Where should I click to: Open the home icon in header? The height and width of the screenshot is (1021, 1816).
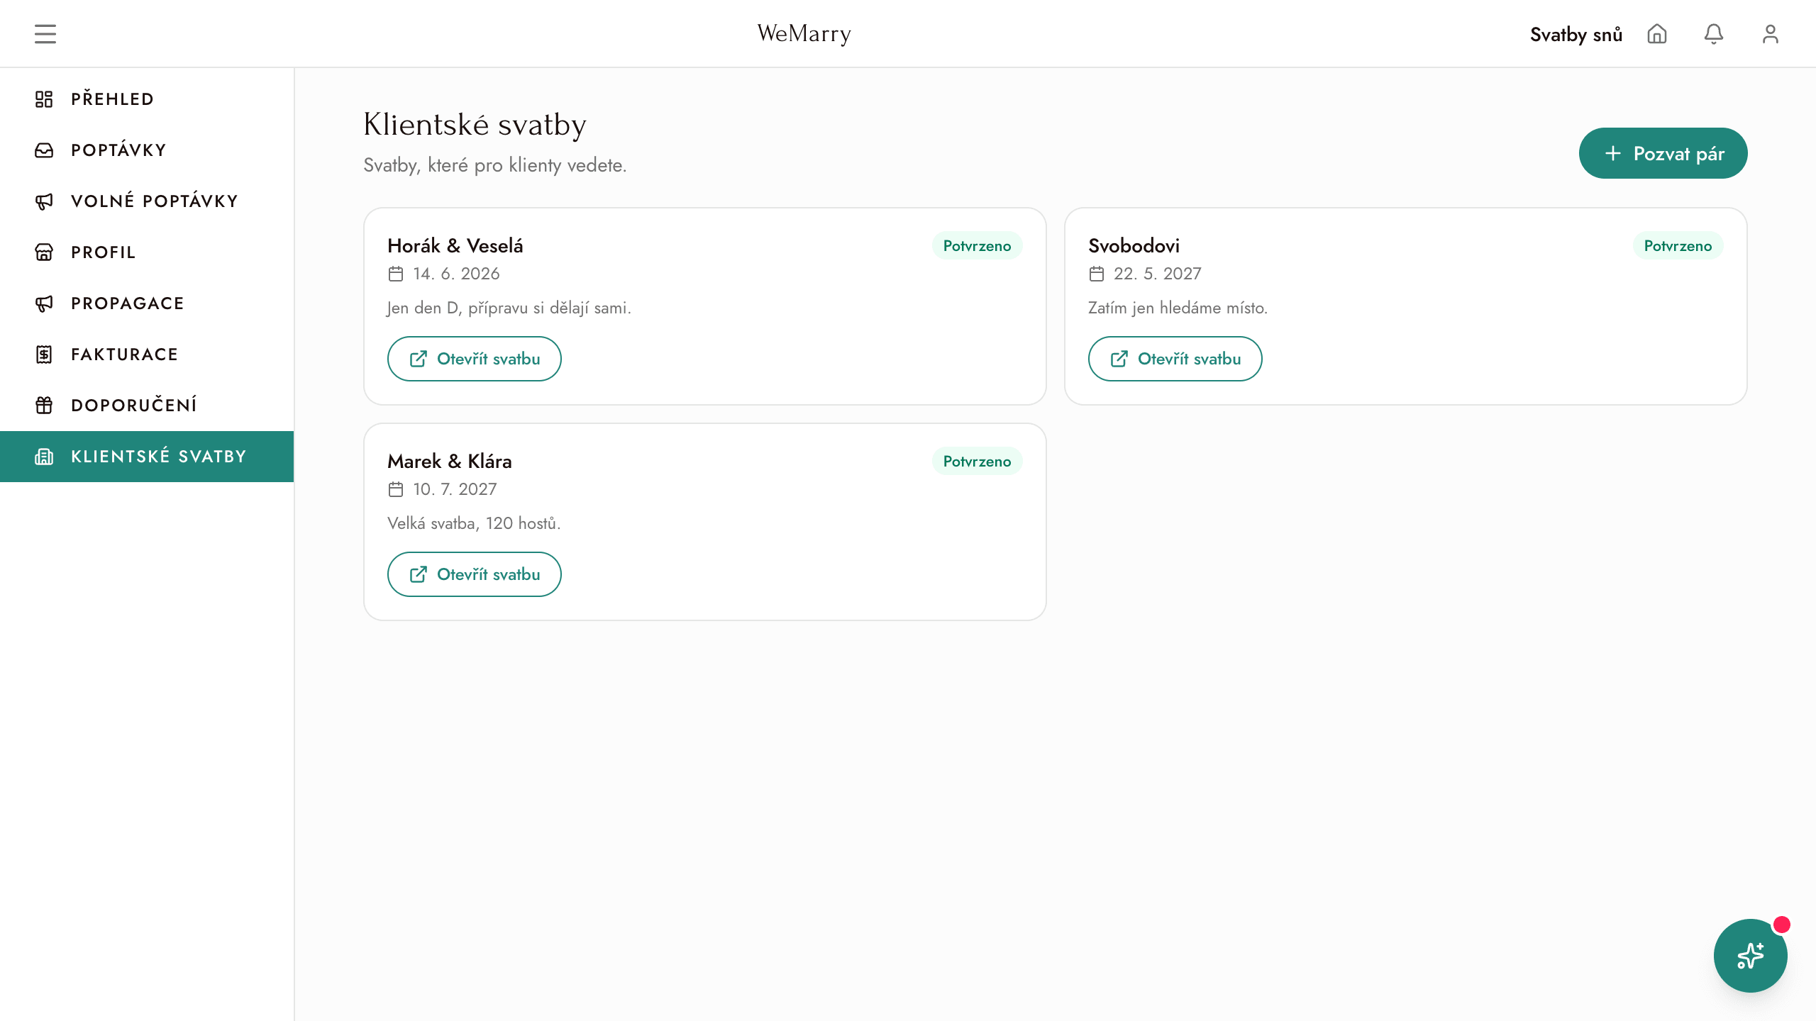[1657, 34]
